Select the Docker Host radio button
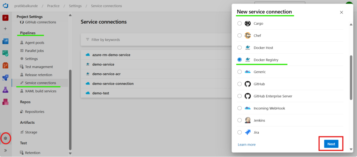Viewport: 357px width, 157px height. [x=240, y=48]
